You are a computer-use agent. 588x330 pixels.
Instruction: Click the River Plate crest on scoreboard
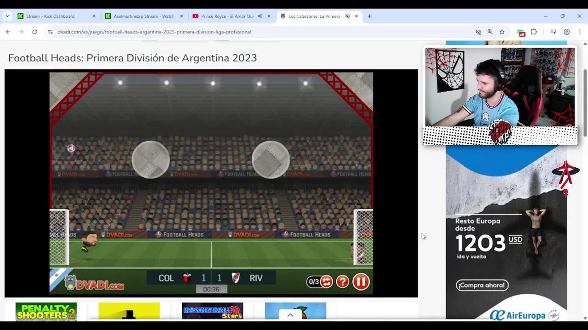tap(236, 278)
